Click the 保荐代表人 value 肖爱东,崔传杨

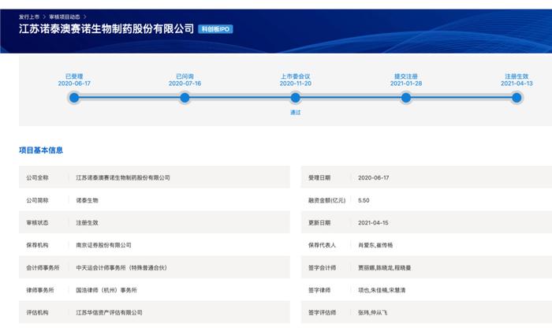tap(375, 245)
